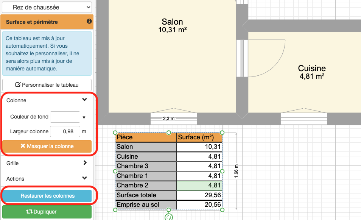The height and width of the screenshot is (220, 361).
Task: Click the top-right resize handle of the table
Action: click(222, 133)
